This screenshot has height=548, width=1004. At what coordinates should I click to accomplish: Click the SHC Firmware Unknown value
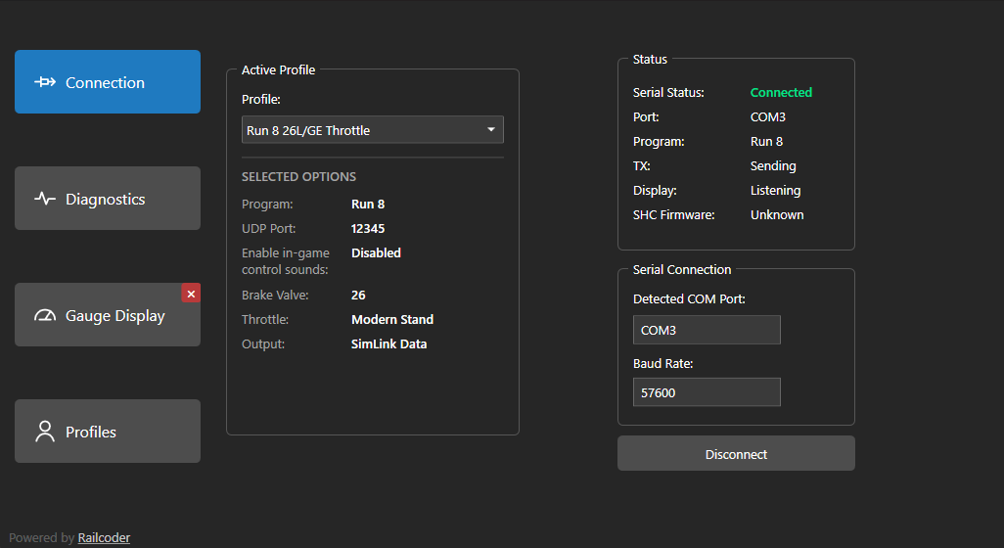coord(777,215)
